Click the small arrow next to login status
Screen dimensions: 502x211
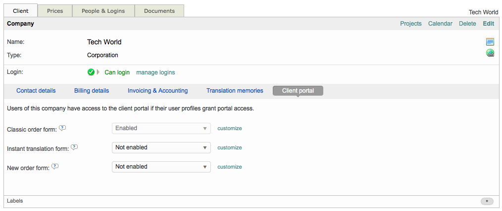click(x=98, y=72)
